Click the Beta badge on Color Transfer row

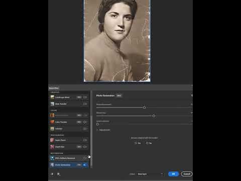pyautogui.click(x=79, y=122)
